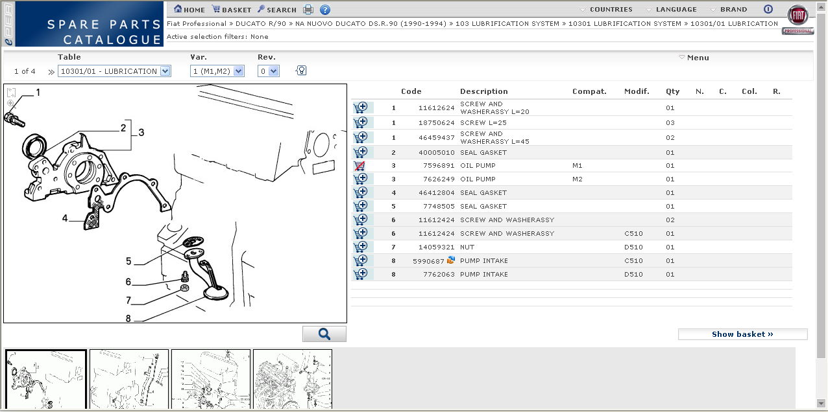Click the Fiat Professional logo
The image size is (828, 412).
point(798,21)
